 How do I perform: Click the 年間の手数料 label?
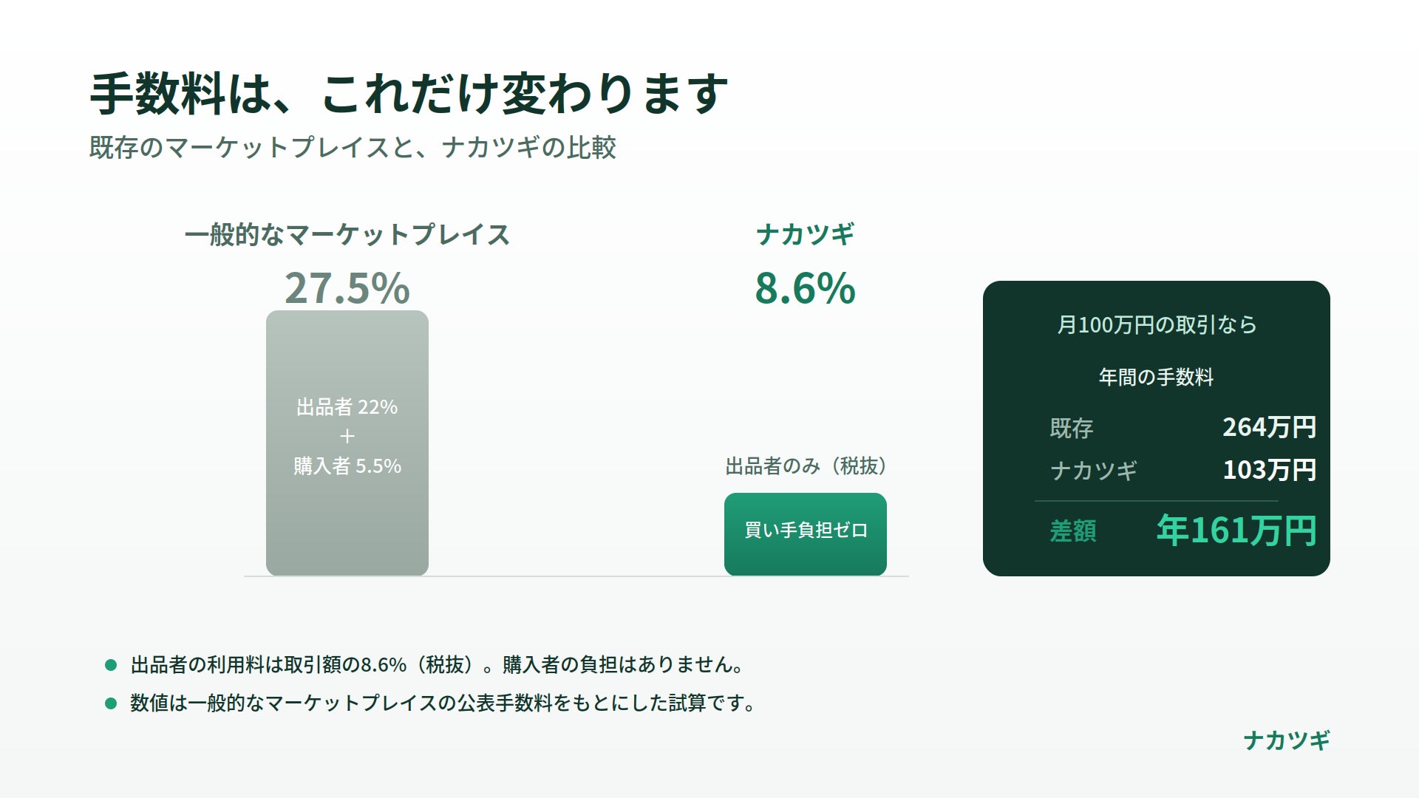(1157, 377)
